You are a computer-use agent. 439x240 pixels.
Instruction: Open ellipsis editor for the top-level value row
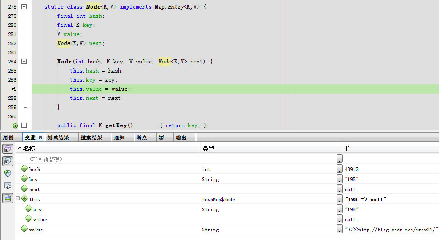[339, 229]
